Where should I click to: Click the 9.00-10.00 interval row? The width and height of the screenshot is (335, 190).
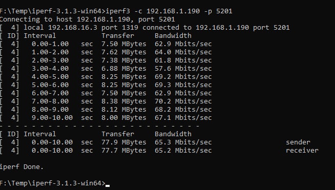[106, 118]
